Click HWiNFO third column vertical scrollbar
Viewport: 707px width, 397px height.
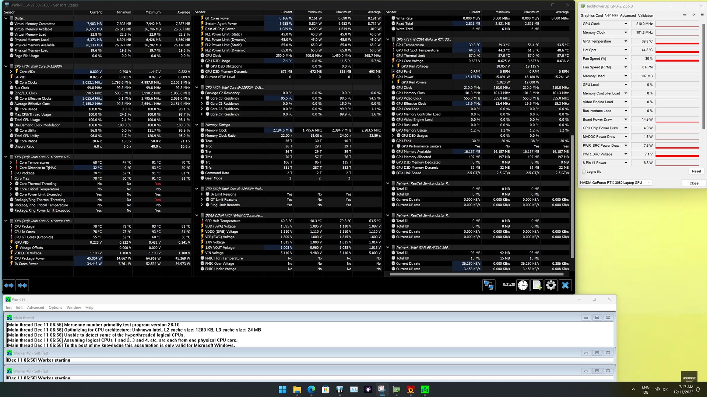pos(572,197)
